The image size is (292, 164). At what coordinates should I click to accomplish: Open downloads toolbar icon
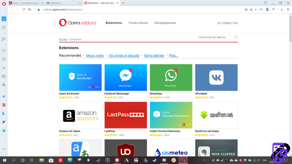pyautogui.click(x=282, y=10)
